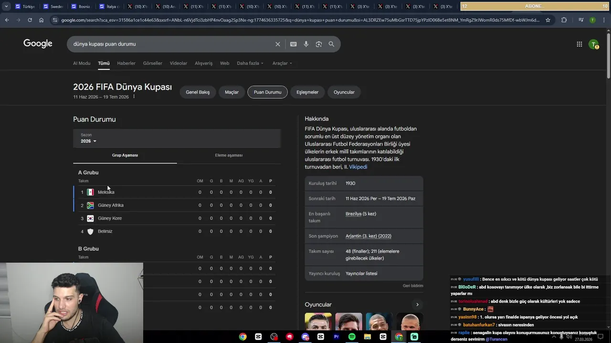The height and width of the screenshot is (343, 611).
Task: Bookmark this page with the star icon
Action: pos(548,20)
